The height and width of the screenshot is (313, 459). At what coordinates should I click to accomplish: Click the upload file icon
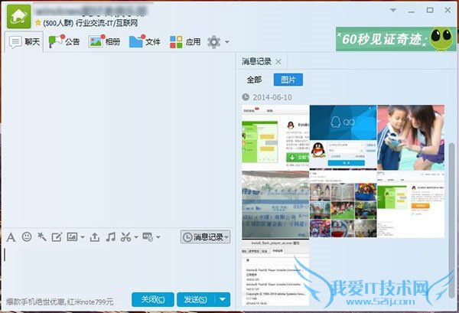pos(95,237)
